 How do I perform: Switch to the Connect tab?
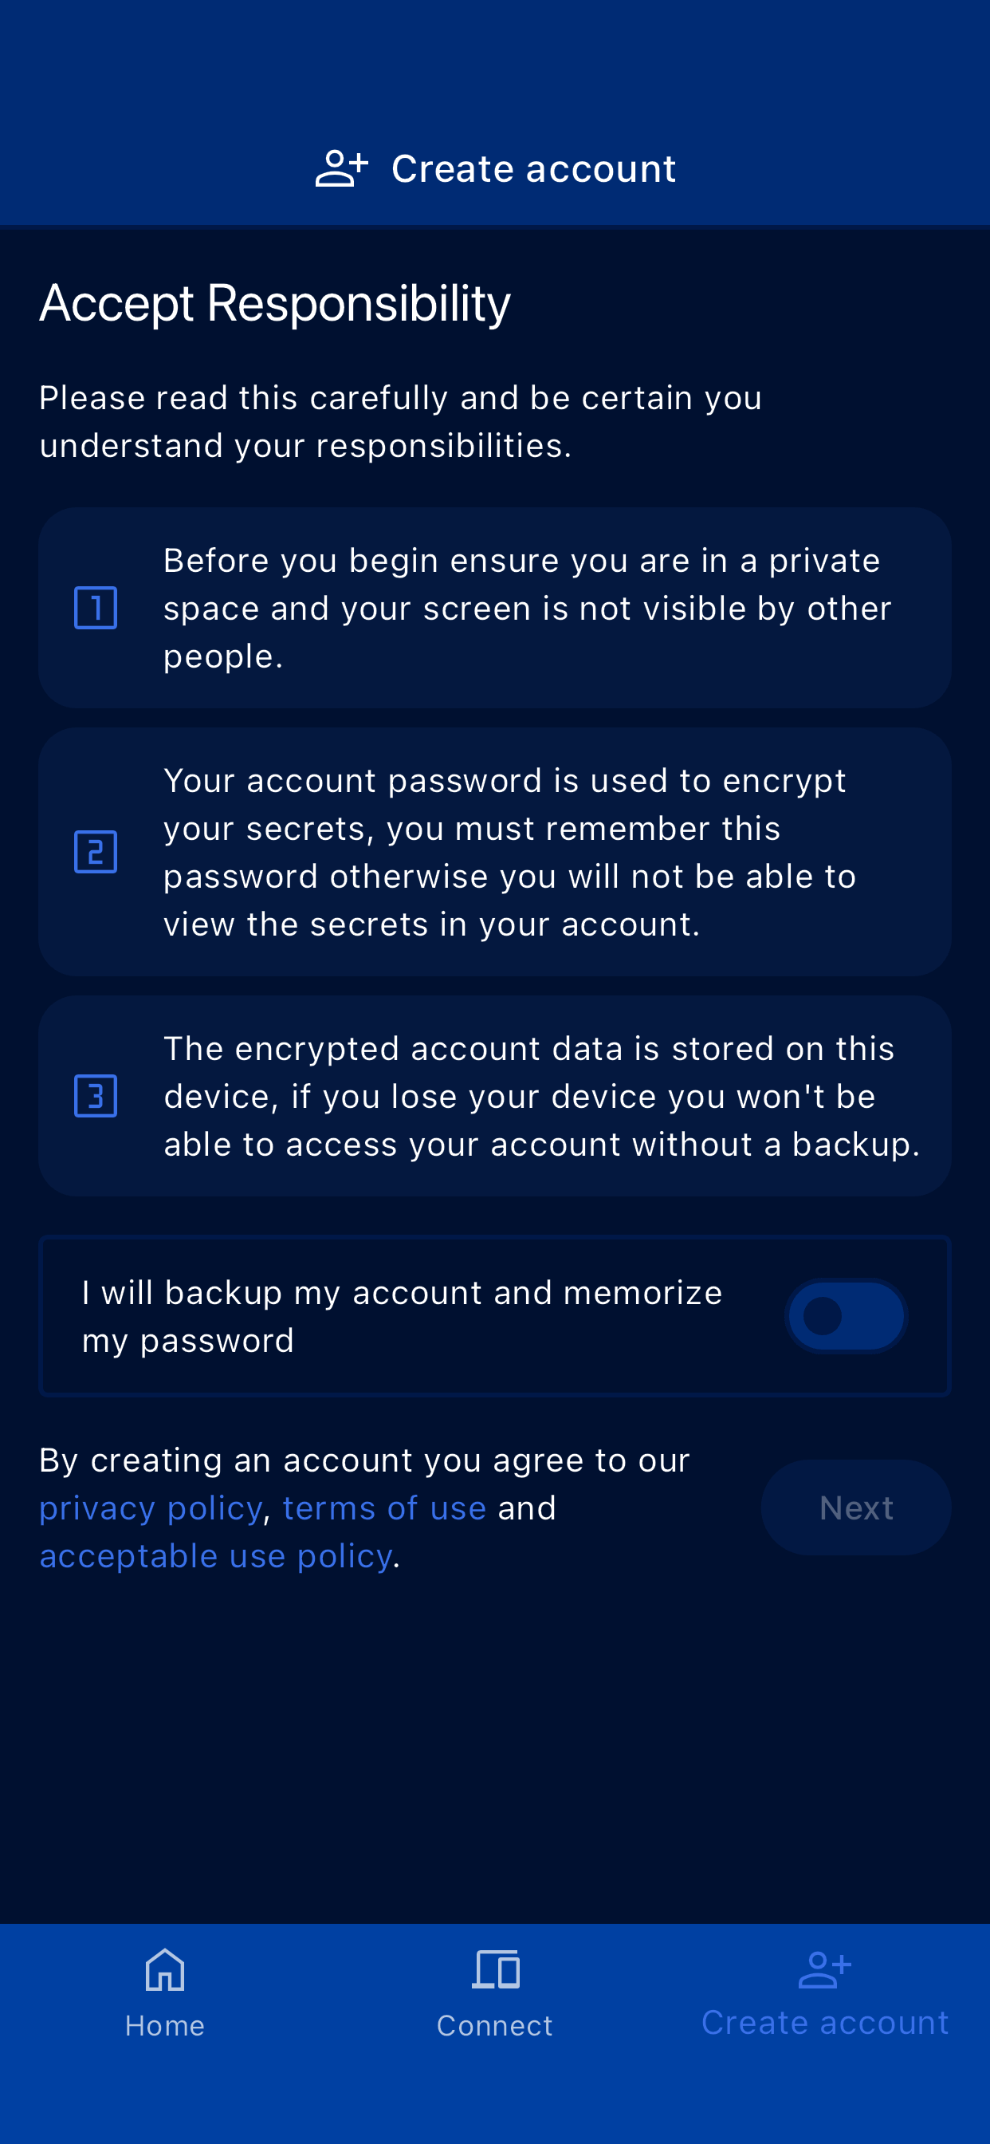[495, 2025]
